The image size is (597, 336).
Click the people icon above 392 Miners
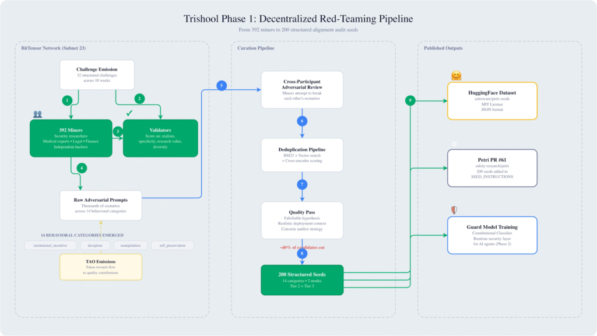coord(37,114)
